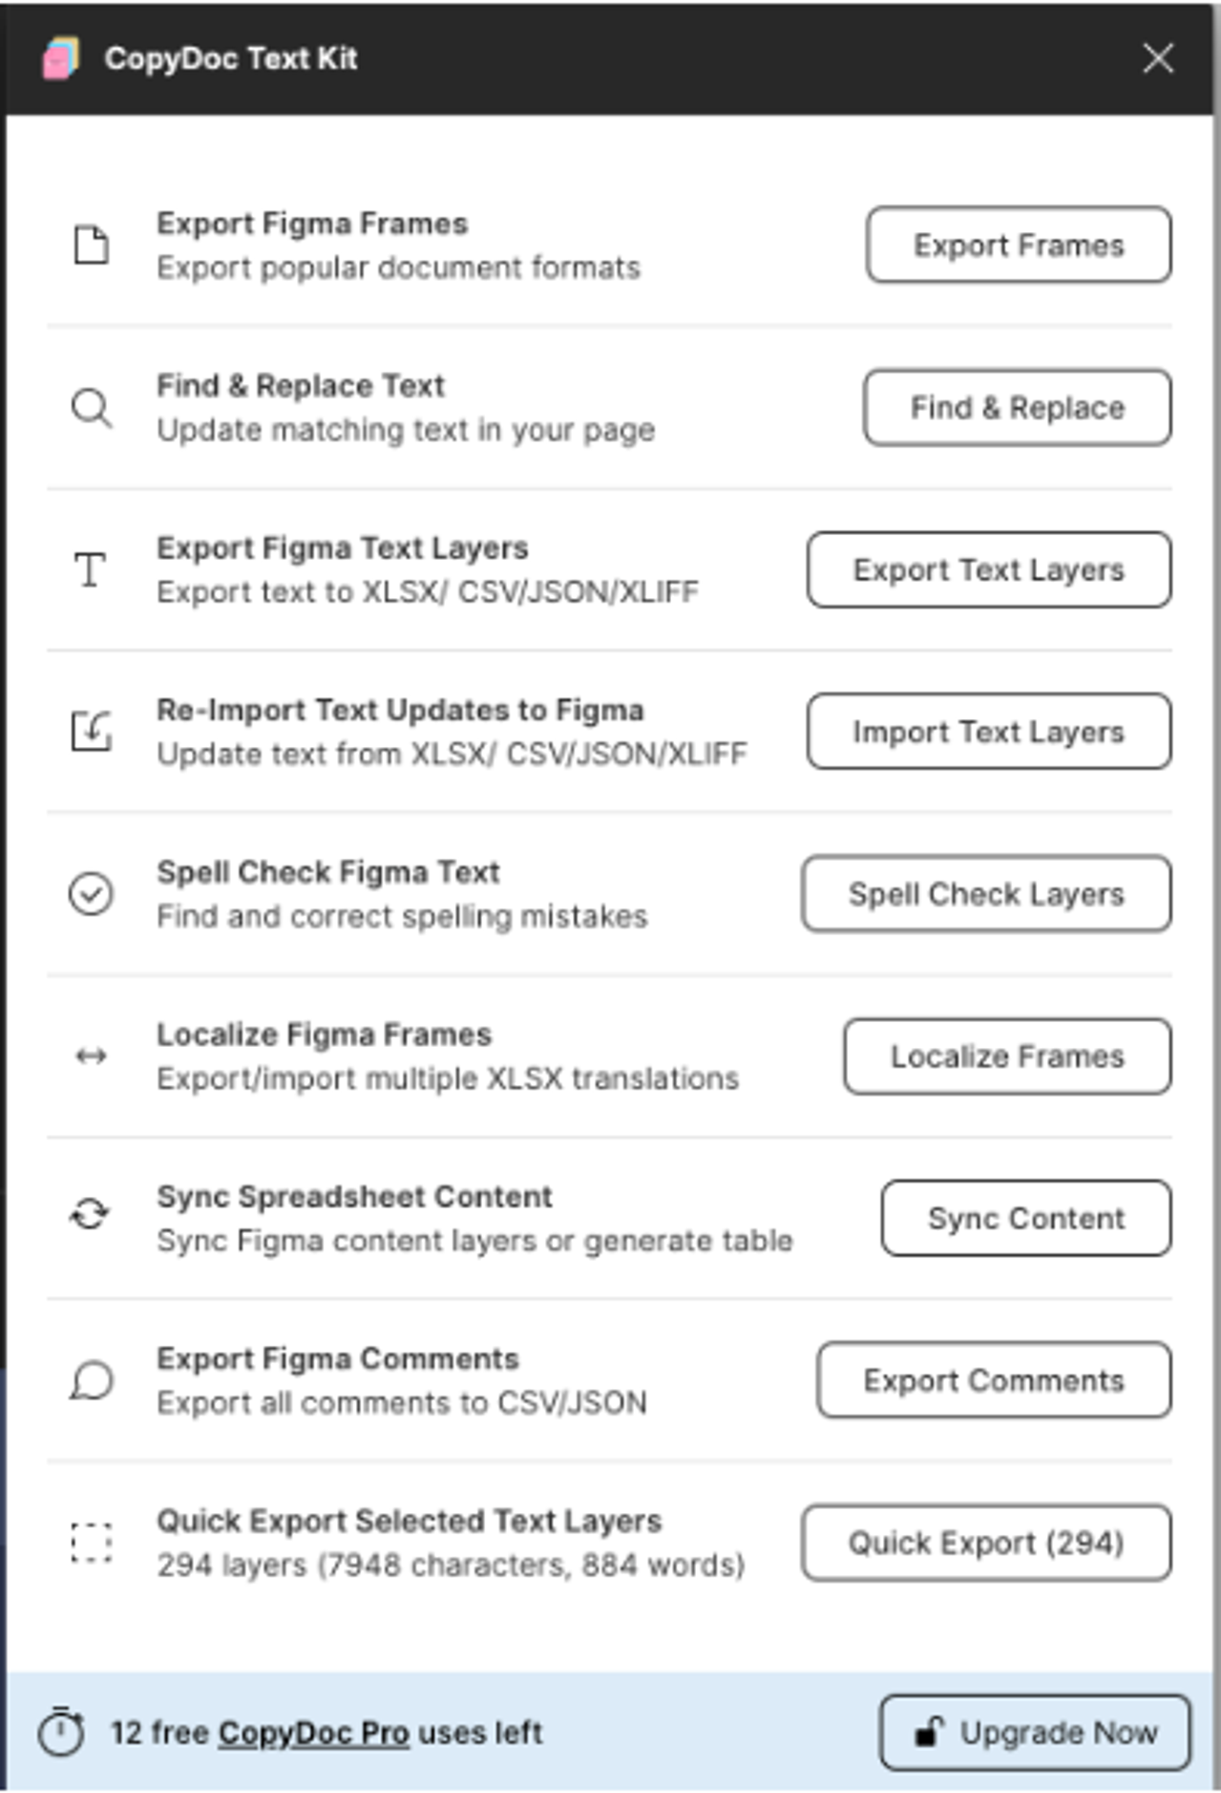
Task: Click the Re-Import Text Updates icon
Action: (90, 732)
